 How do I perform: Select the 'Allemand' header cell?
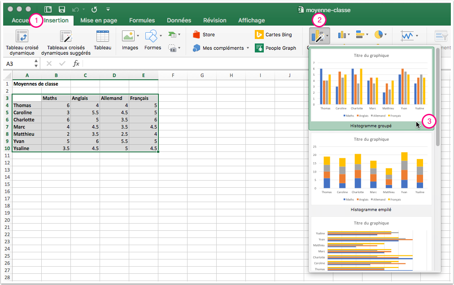tap(114, 99)
